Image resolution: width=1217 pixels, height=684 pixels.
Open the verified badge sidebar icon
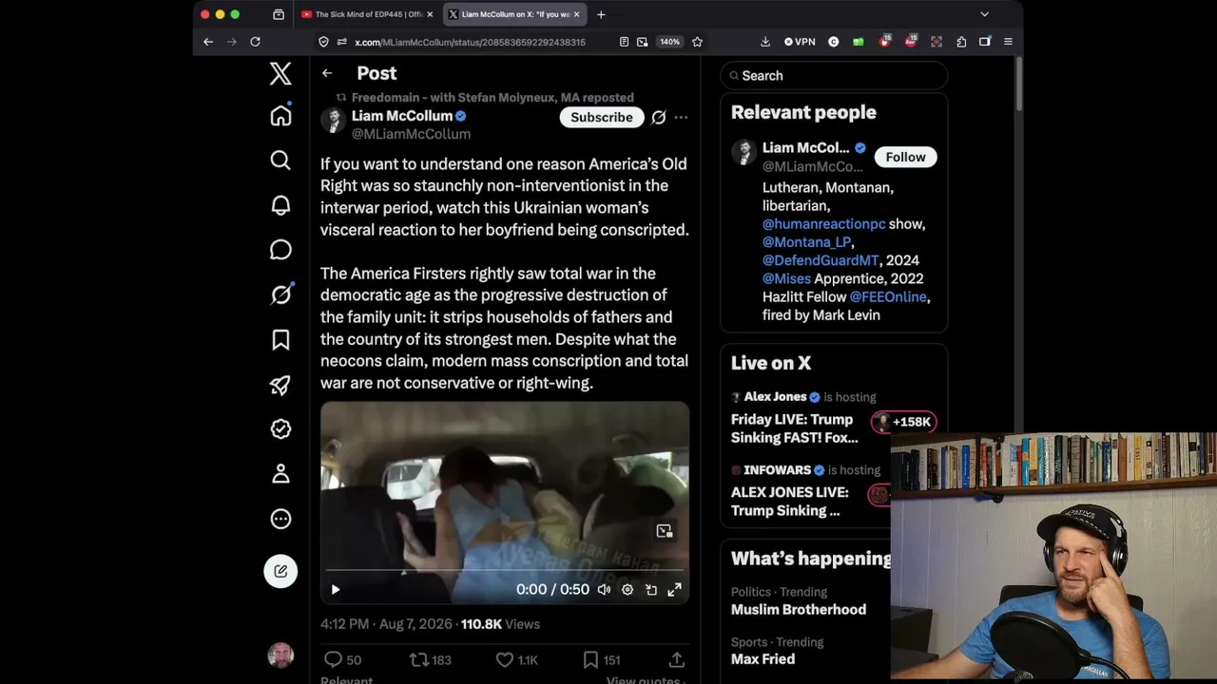pos(280,429)
